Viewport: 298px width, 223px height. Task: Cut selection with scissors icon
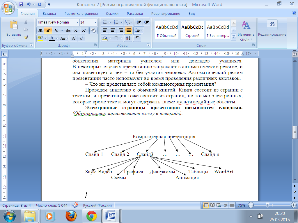pos(26,22)
